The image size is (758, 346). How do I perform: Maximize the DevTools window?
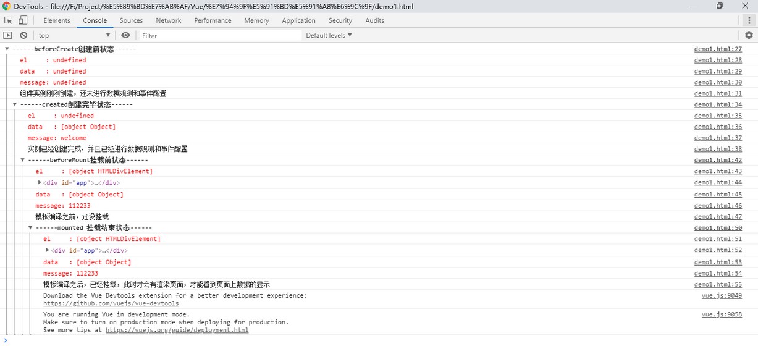click(720, 6)
